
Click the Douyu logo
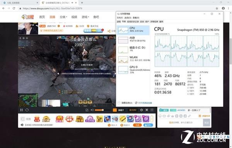(27, 17)
